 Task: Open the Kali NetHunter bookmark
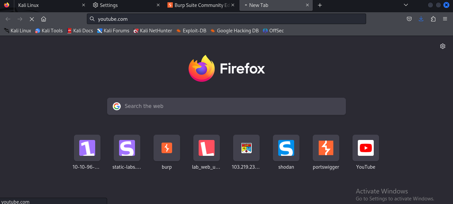[153, 31]
